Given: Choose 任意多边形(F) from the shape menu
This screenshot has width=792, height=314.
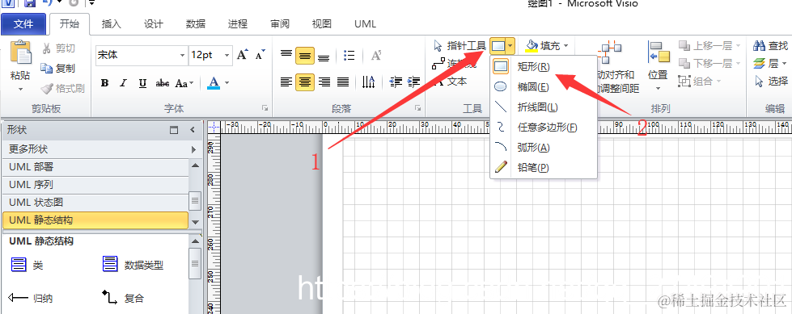Looking at the screenshot, I should click(544, 127).
